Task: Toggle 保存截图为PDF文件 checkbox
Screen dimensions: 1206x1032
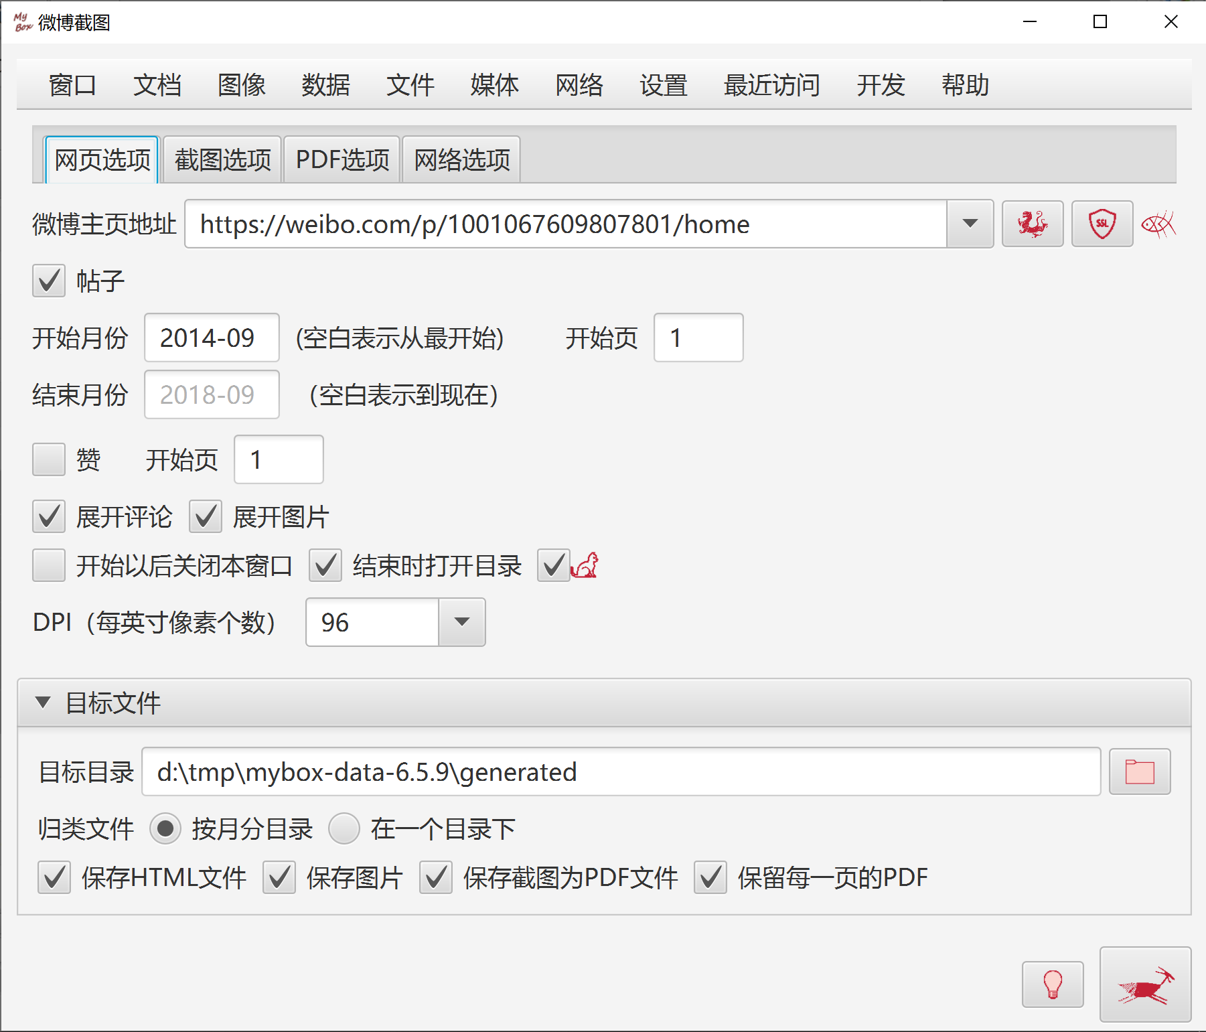Action: [436, 877]
